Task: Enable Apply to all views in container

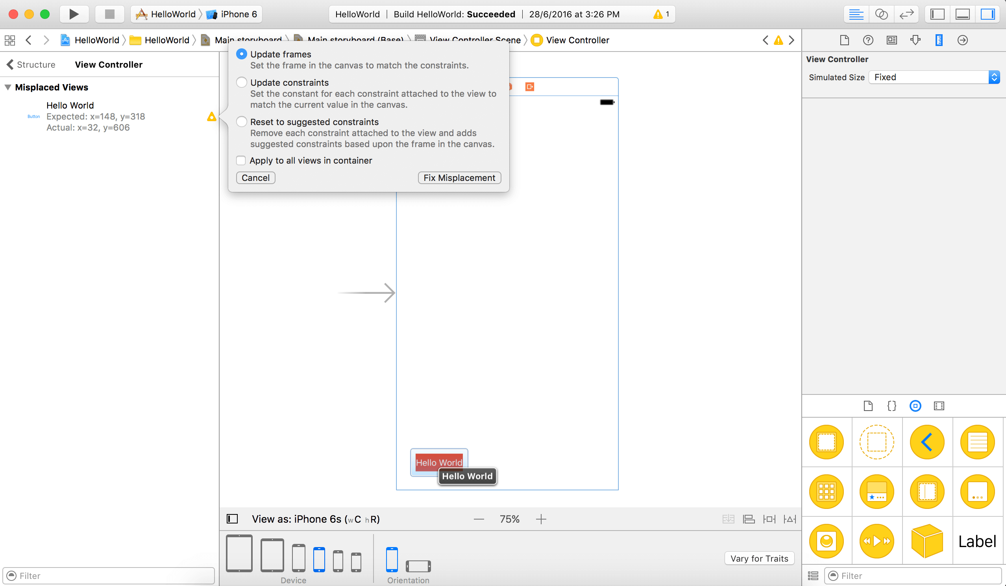Action: tap(241, 160)
